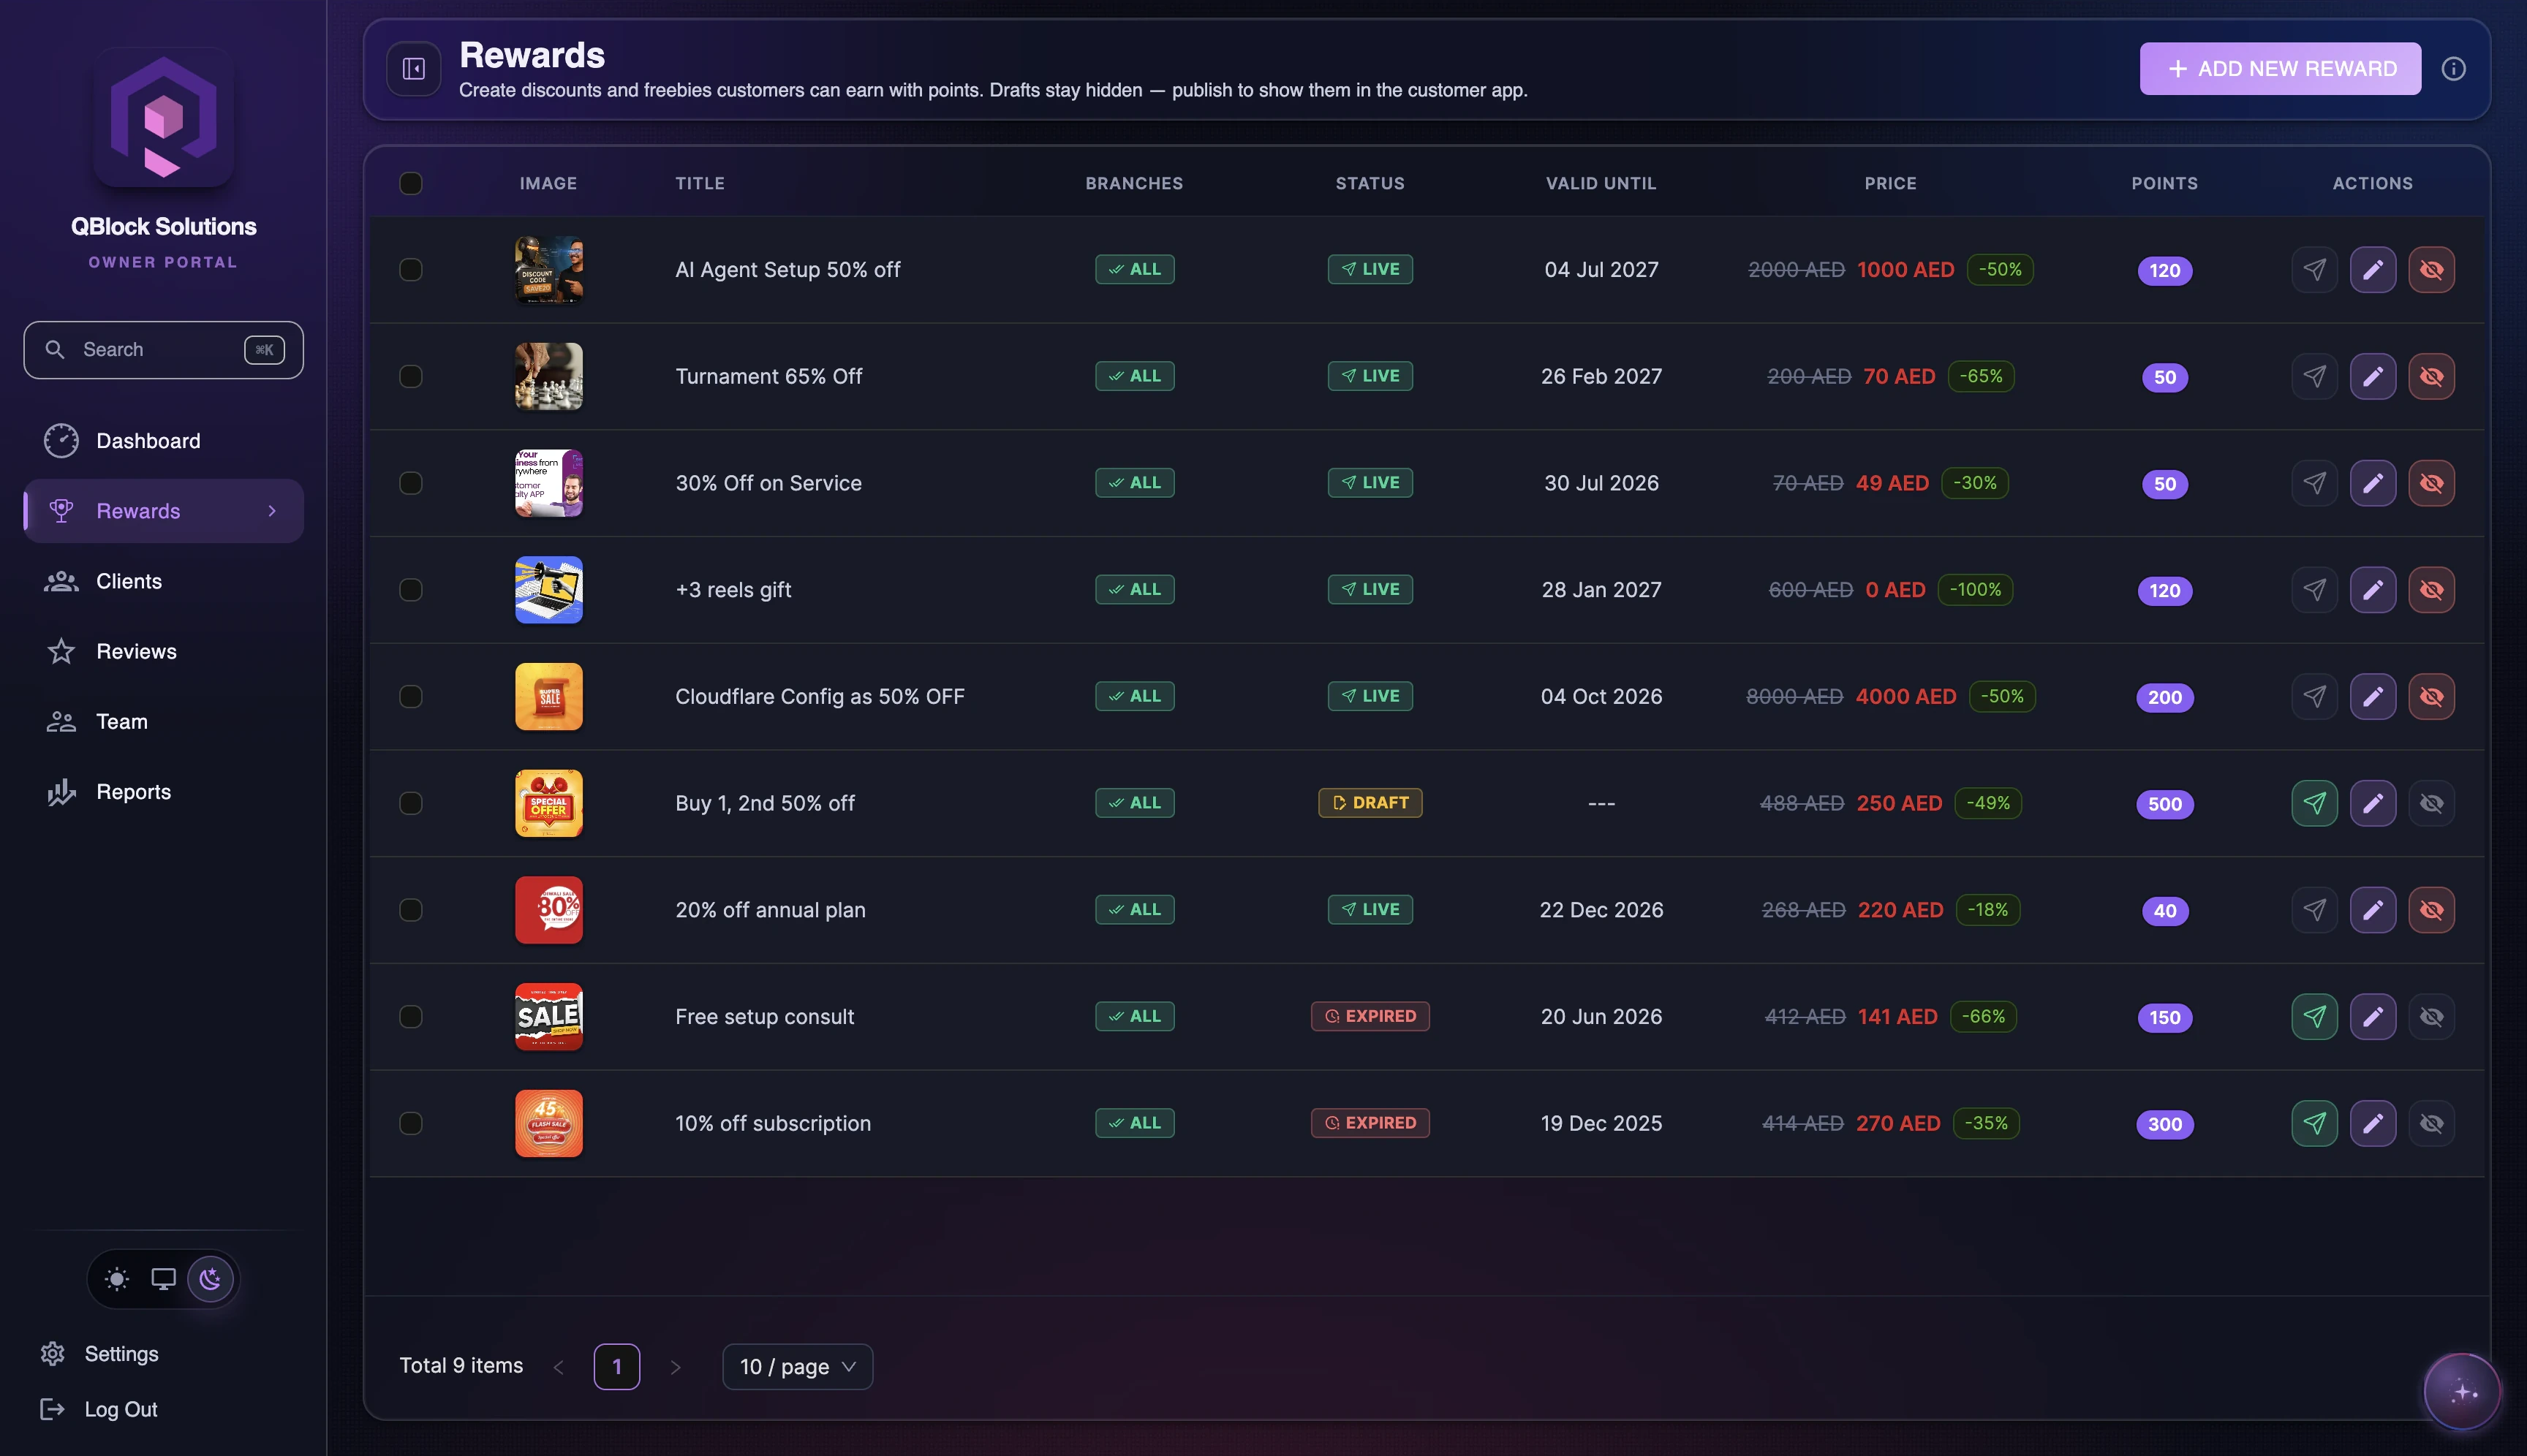Click the send icon in Cloudflare Config row

point(2314,696)
